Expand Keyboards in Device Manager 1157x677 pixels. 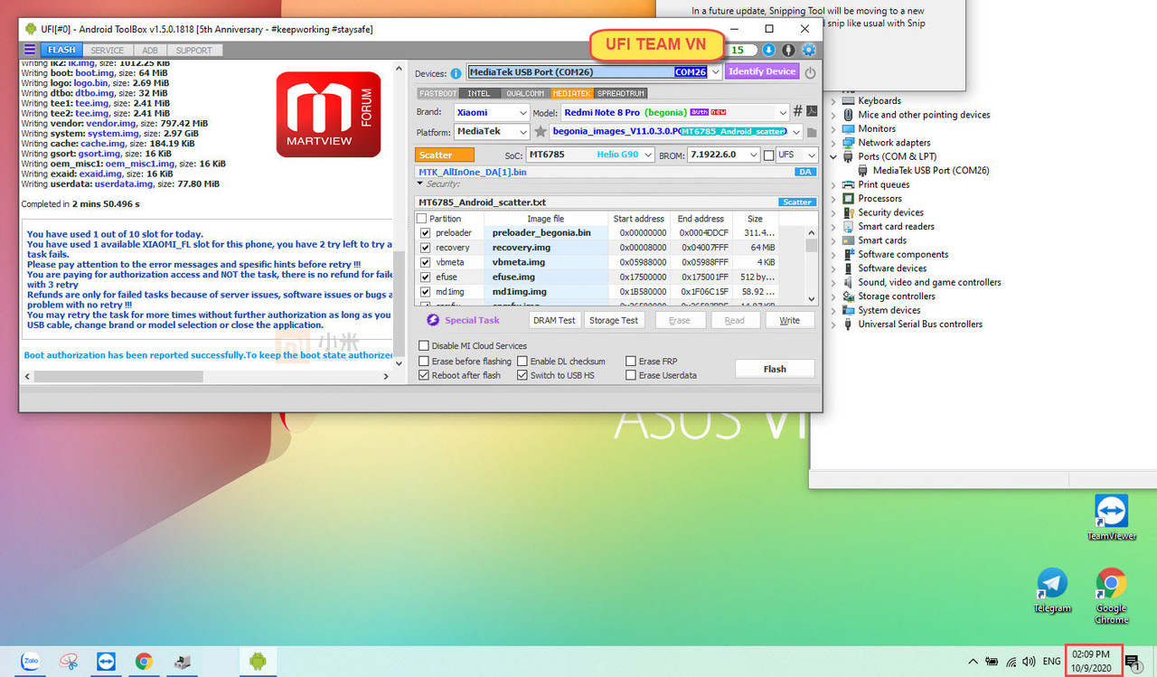(834, 101)
